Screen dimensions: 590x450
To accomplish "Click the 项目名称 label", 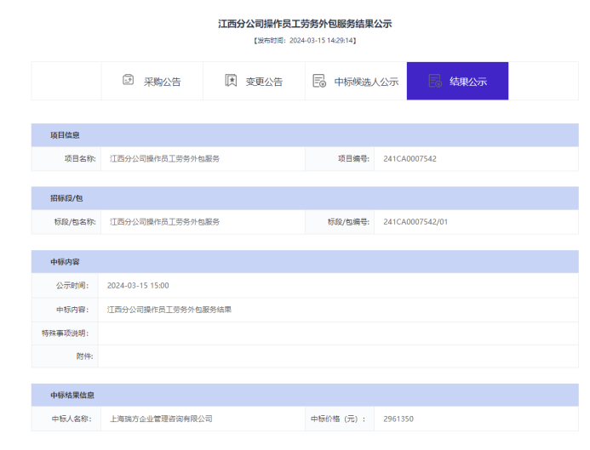I will click(x=80, y=158).
